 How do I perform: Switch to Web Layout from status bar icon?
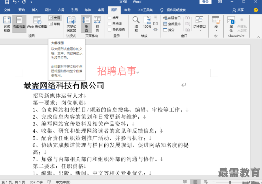[x=206, y=182]
